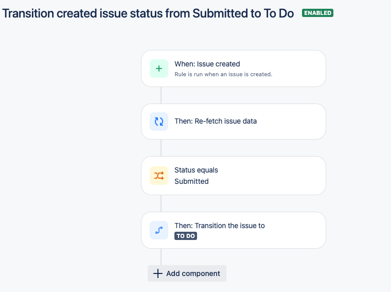The height and width of the screenshot is (292, 391).
Task: Click the 'Then: Transition the issue to' text
Action: pos(220,226)
